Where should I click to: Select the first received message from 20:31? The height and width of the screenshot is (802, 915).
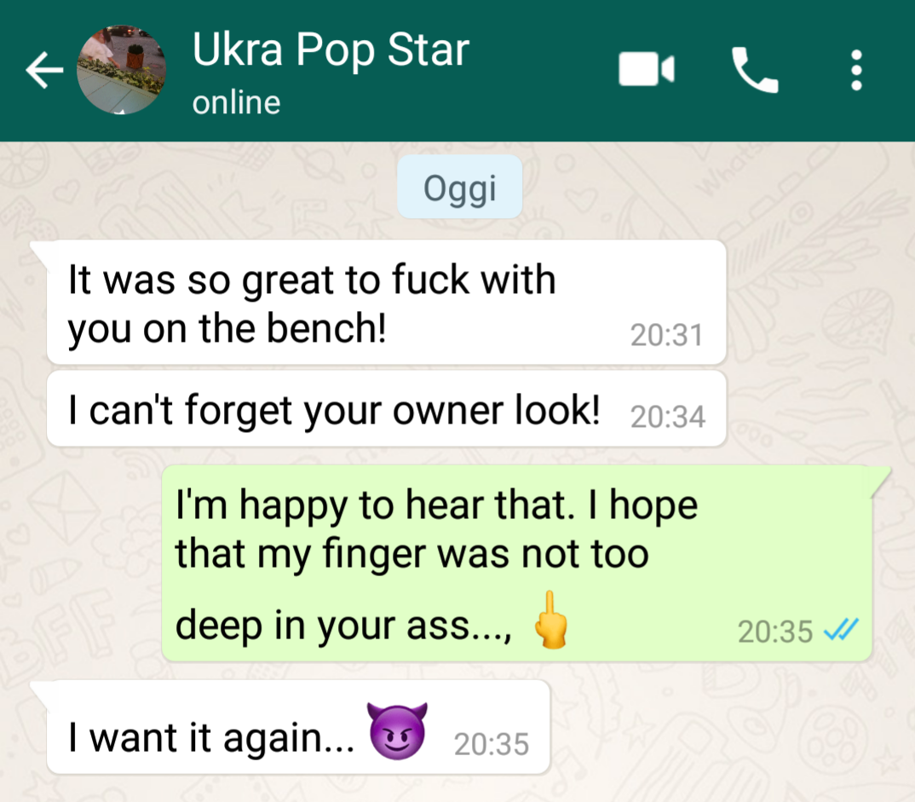click(386, 303)
